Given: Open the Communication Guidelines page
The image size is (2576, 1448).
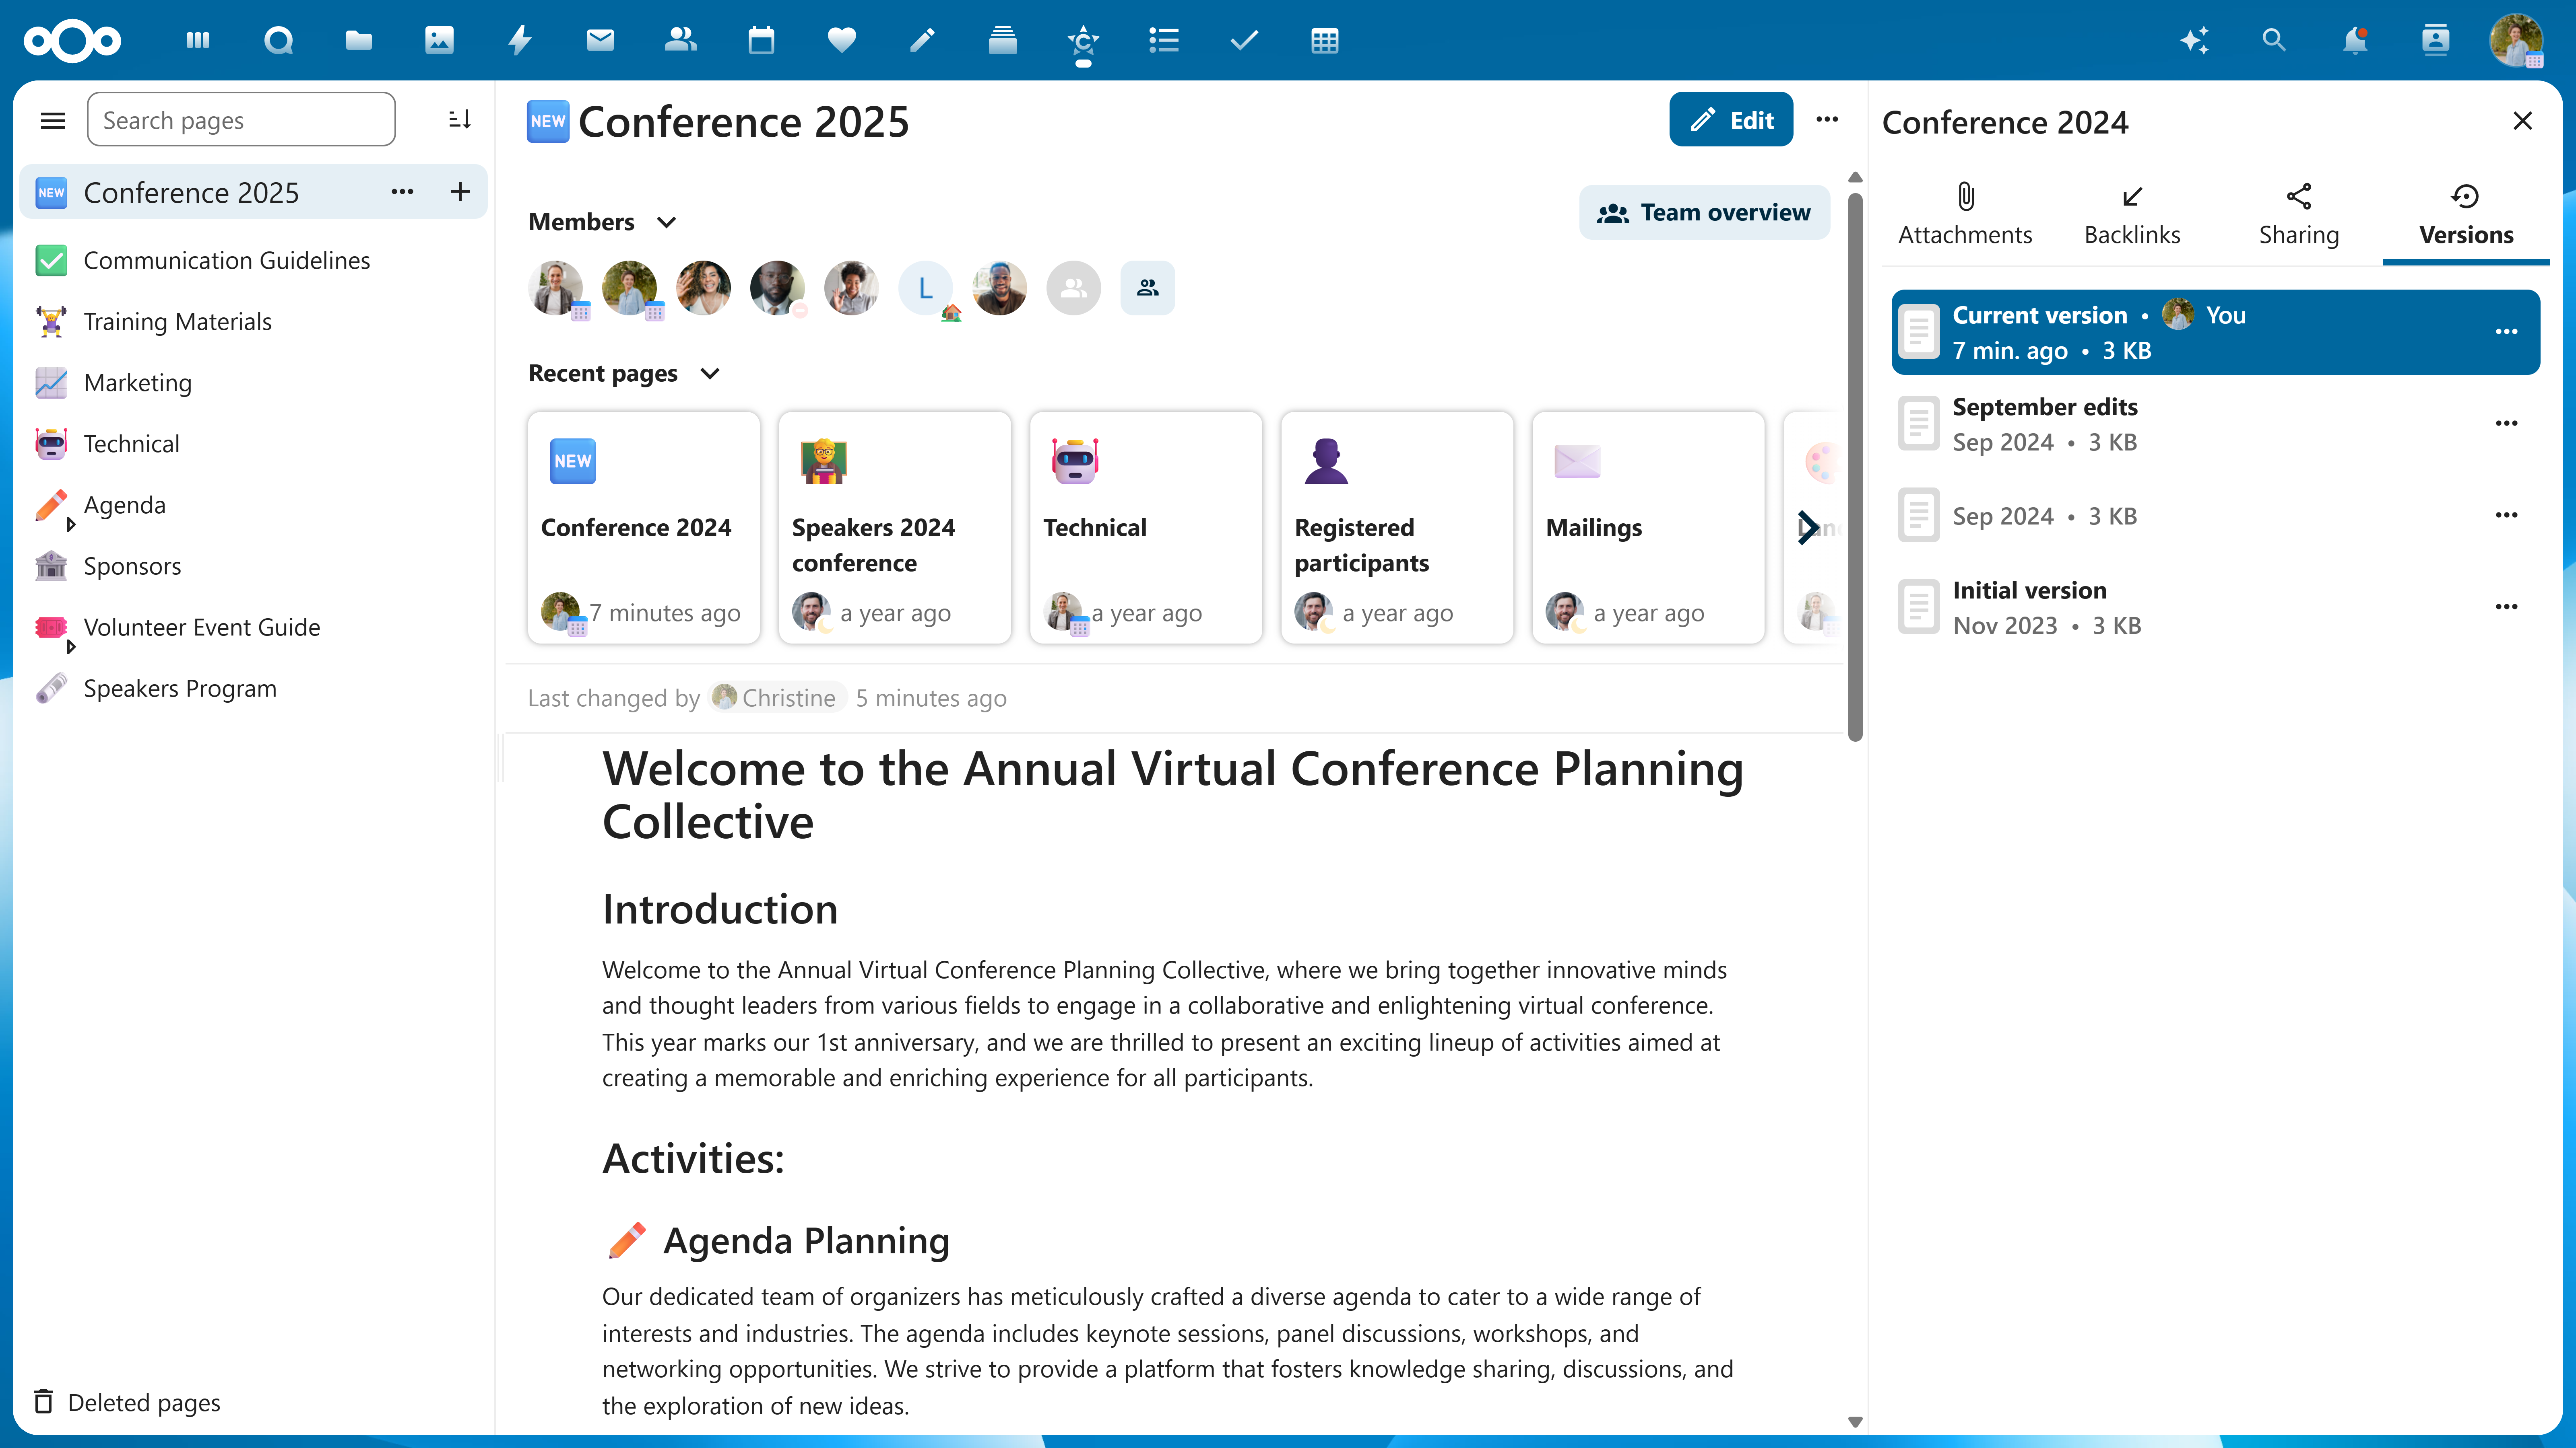Looking at the screenshot, I should coord(227,260).
